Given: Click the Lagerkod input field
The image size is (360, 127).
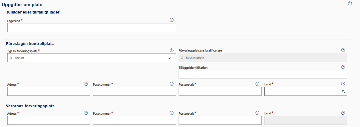Looking at the screenshot, I should tap(91, 28).
